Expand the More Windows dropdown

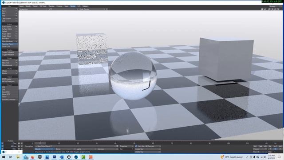10,41
